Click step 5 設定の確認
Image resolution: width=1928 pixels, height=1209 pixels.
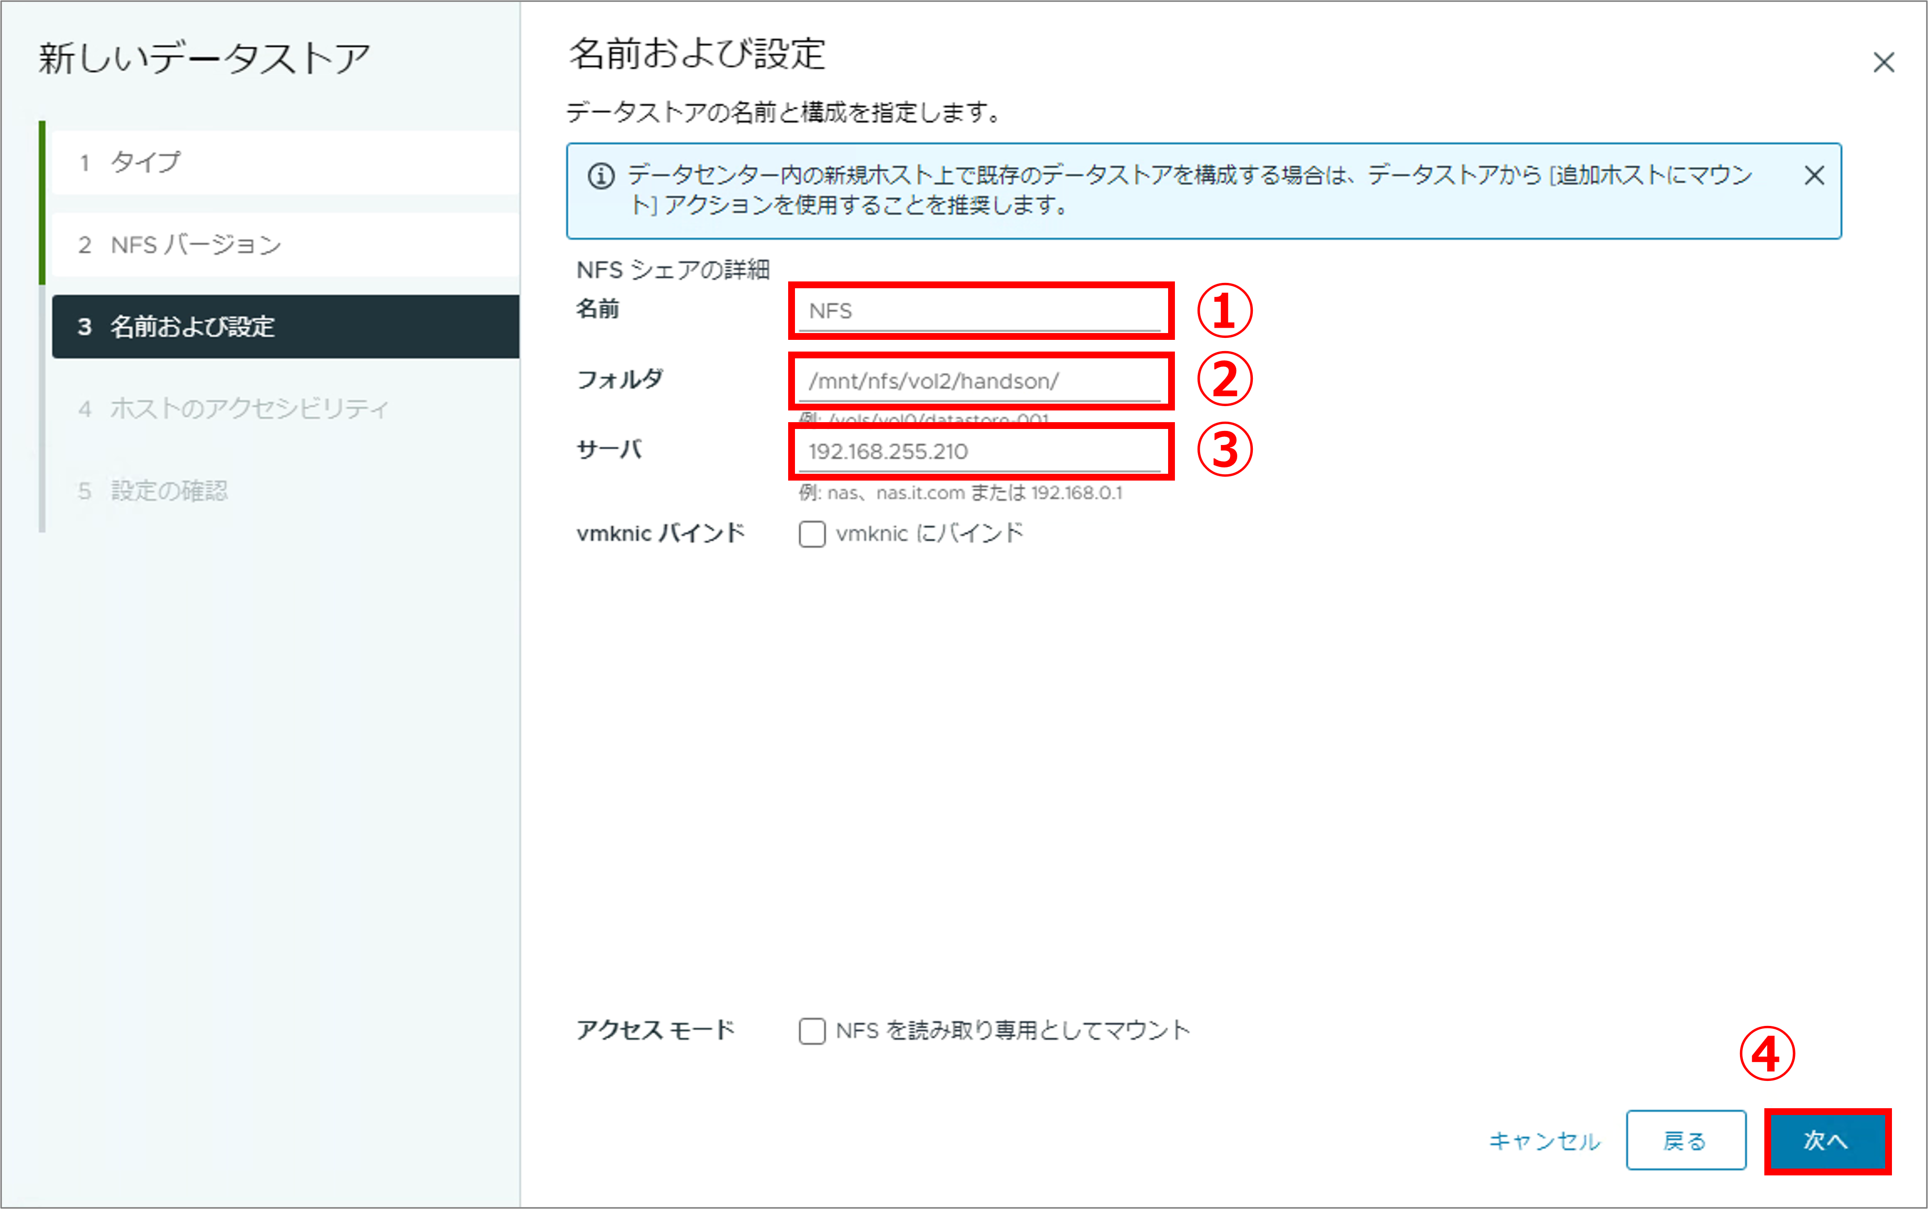pyautogui.click(x=168, y=490)
